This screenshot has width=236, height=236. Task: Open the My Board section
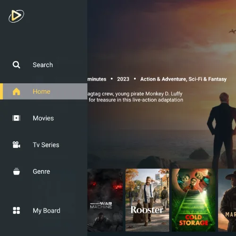pos(43,211)
